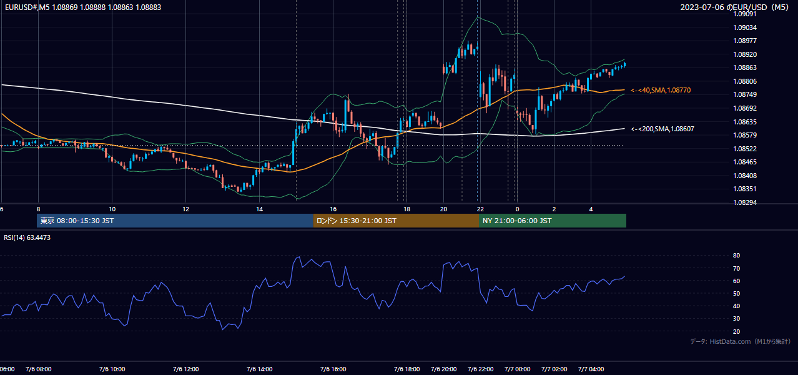Click the orange '40,SMA,1.08770' label

[661, 91]
